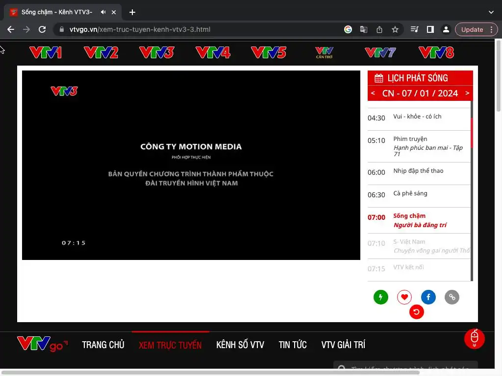Open the TRANG CHỦ menu item
The image size is (502, 376).
103,345
